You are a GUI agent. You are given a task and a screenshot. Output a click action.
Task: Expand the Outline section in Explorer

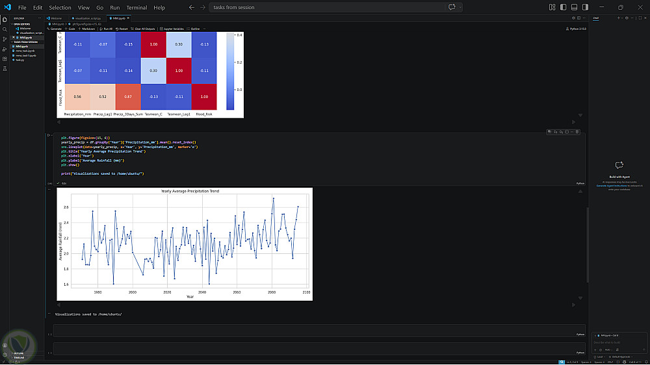[27, 353]
